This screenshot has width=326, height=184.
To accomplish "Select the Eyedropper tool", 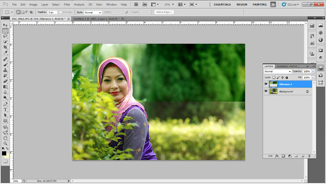I will 6,53.
